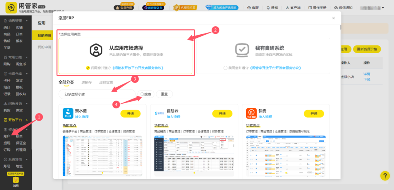Open developer agreement link under 我有自研系统
The width and height of the screenshot is (394, 190).
click(275, 68)
